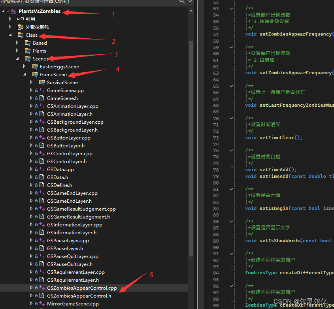
Task: Collapse the Scenes filter folder
Action: [x=17, y=58]
